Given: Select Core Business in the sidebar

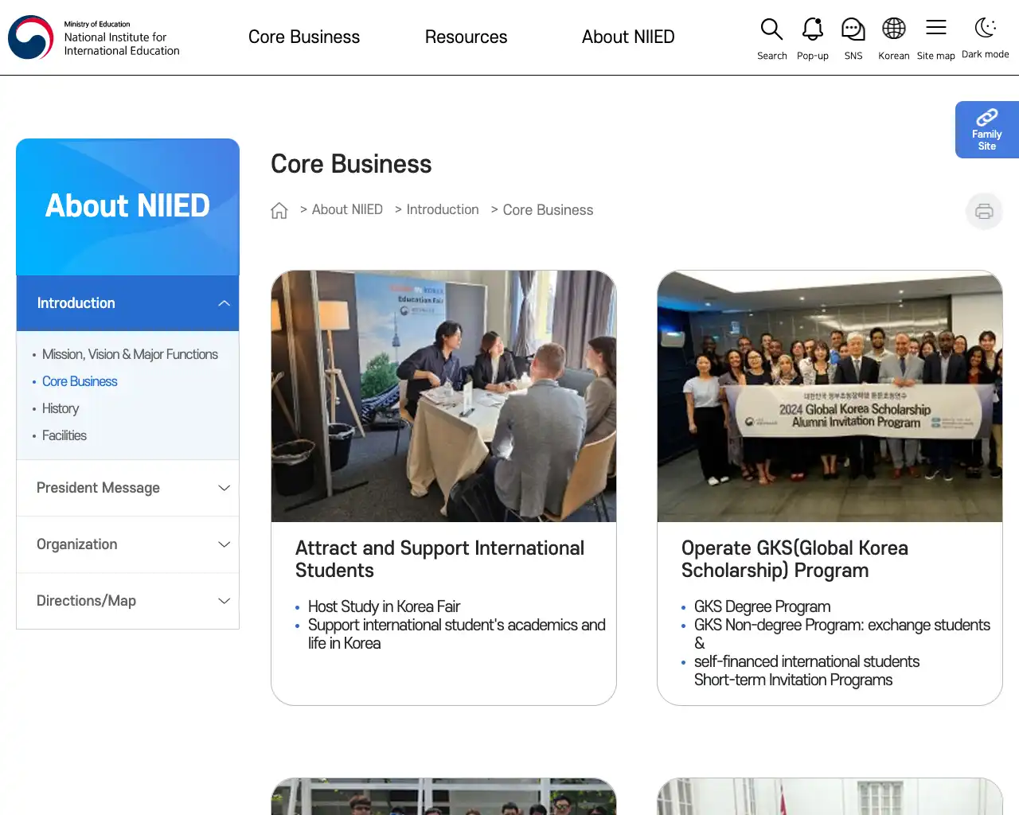Looking at the screenshot, I should click(80, 381).
